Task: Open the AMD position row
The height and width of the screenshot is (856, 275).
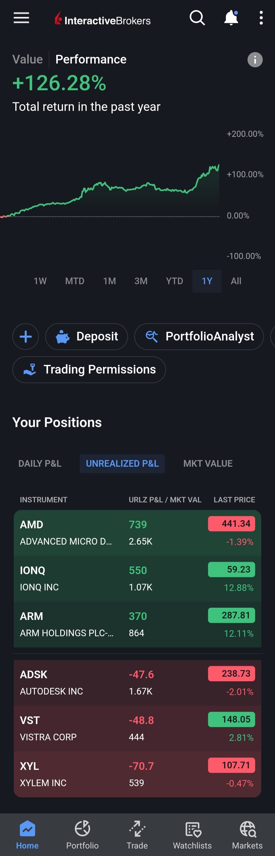Action: [137, 533]
